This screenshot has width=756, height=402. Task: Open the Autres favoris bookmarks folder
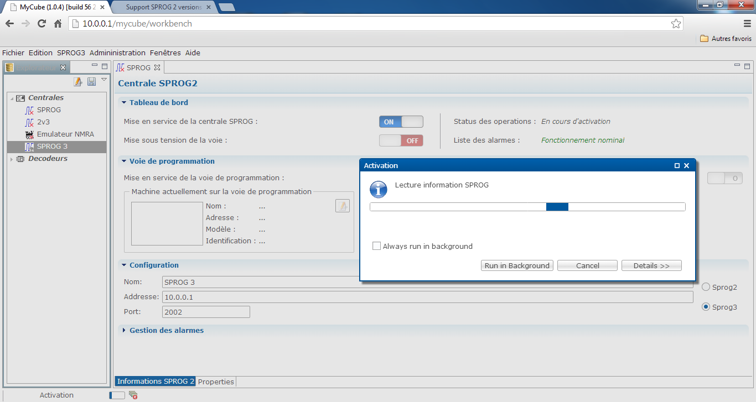click(726, 39)
